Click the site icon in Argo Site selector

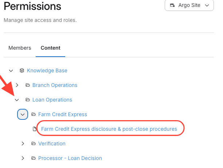(172, 5)
